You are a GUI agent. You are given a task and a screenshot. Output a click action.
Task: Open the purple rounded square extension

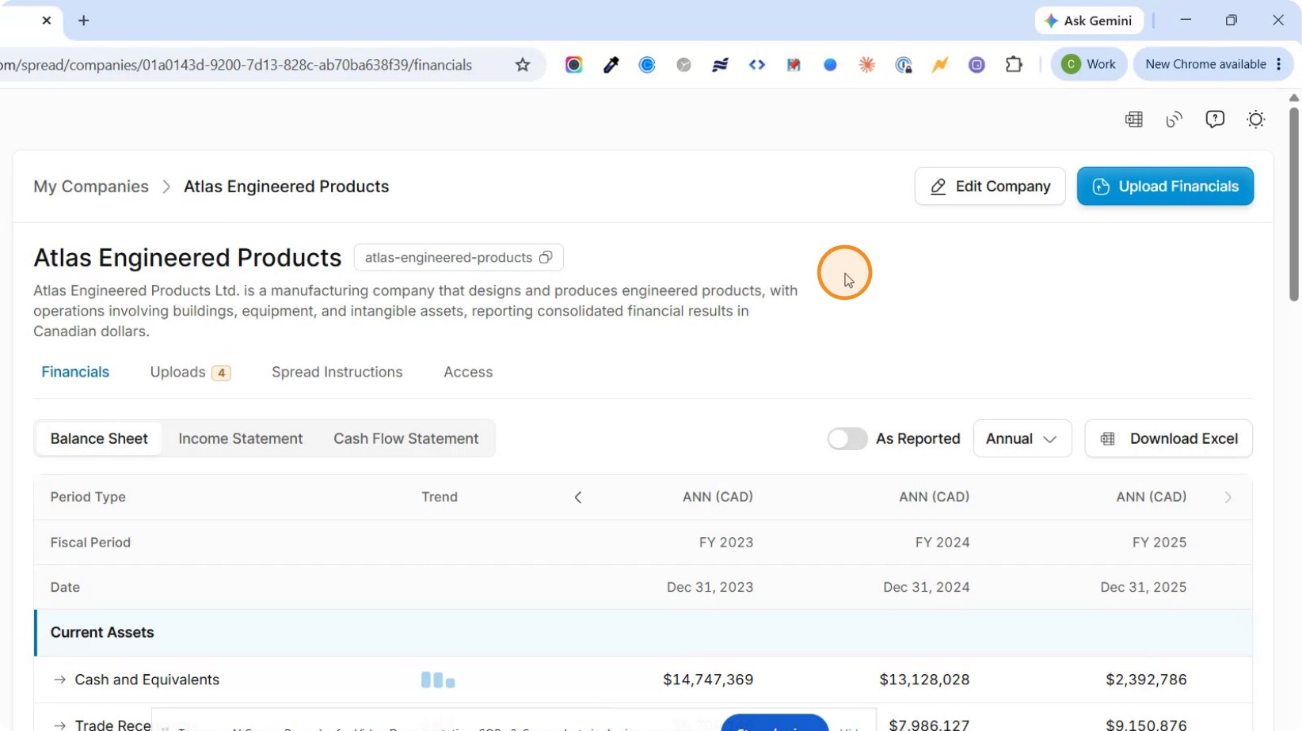976,65
